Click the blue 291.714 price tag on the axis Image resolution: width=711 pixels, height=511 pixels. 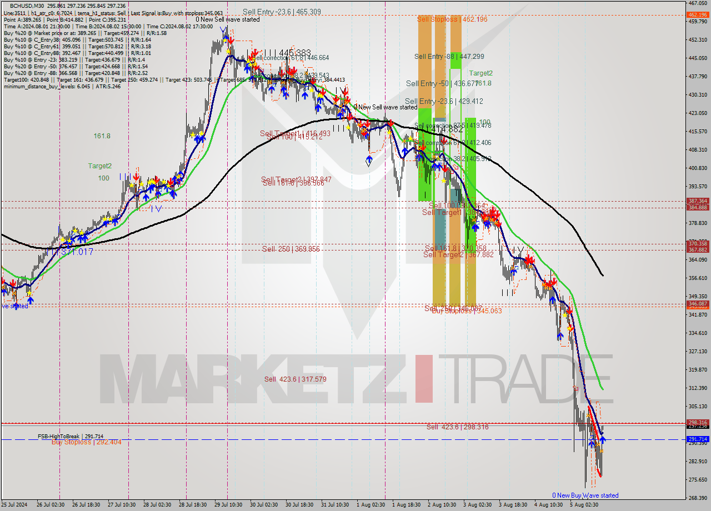point(698,439)
